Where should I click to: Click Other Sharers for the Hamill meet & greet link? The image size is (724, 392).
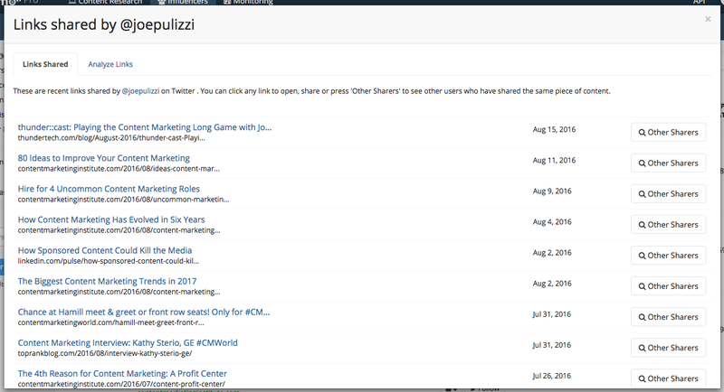[x=668, y=317]
